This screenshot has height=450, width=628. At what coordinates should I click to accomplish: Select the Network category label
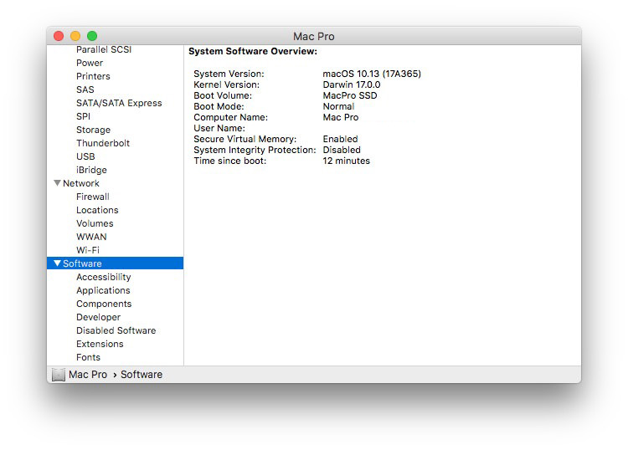(x=81, y=183)
